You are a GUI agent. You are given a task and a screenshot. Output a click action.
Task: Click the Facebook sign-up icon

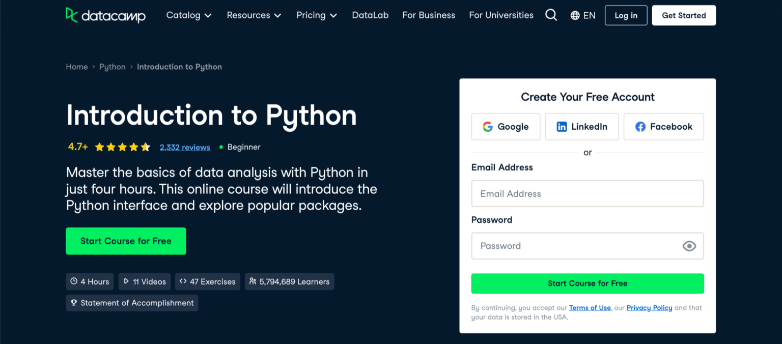pos(640,127)
